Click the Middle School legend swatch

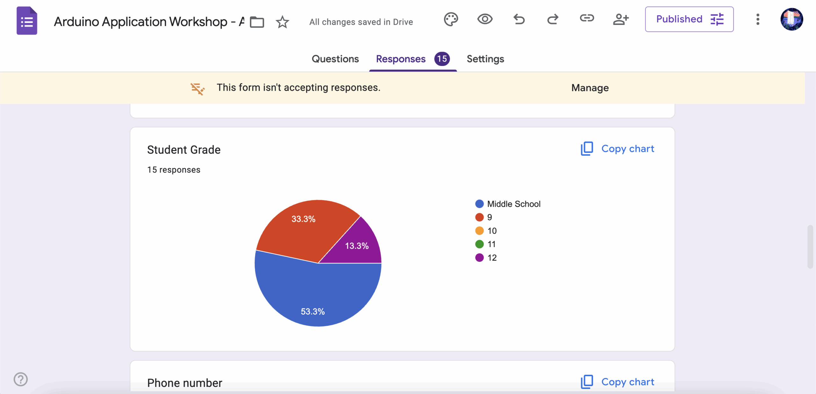point(479,204)
